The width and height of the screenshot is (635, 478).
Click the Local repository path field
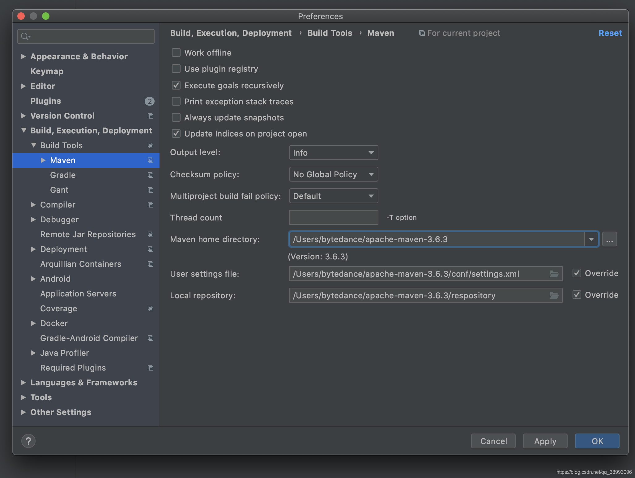(426, 295)
